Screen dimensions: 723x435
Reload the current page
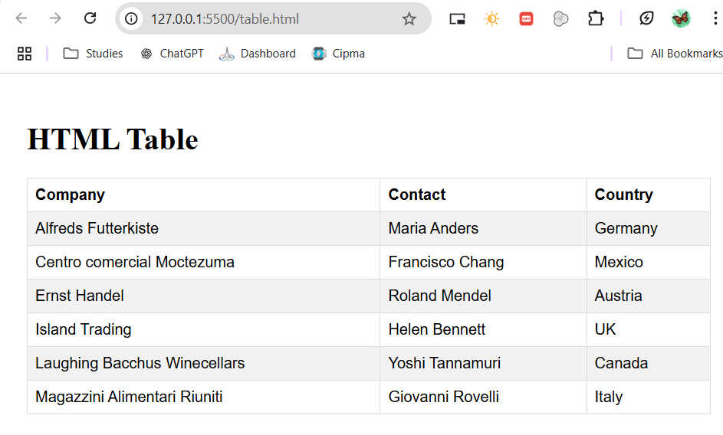[x=90, y=18]
